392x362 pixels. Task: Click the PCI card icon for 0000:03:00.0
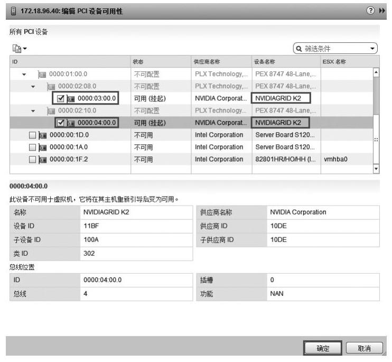(70, 98)
